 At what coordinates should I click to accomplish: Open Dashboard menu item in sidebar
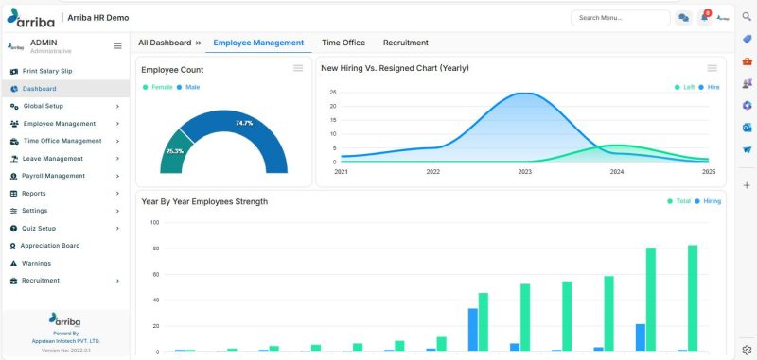click(x=65, y=89)
